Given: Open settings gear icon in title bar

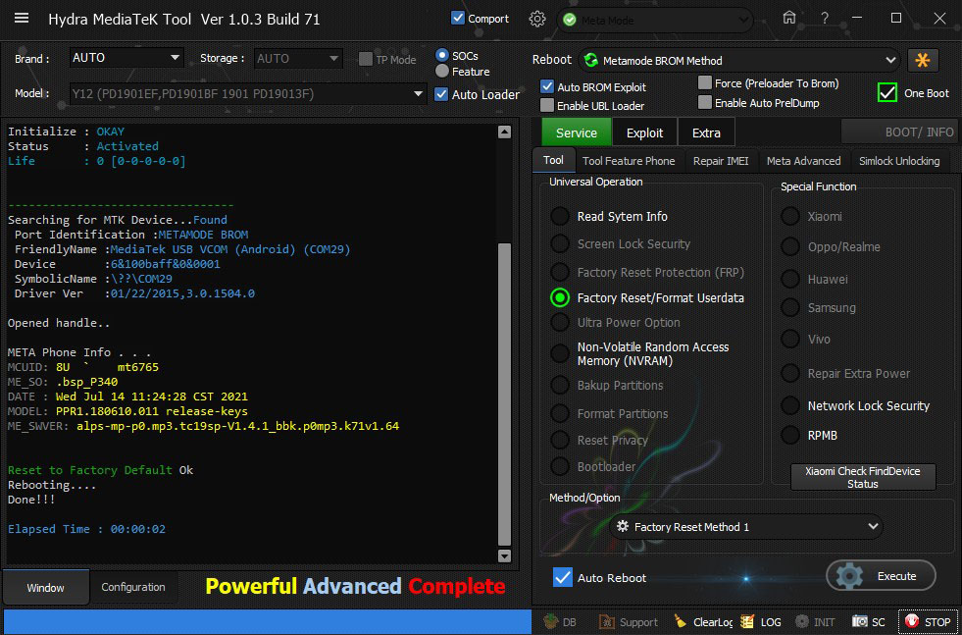Looking at the screenshot, I should tap(536, 19).
